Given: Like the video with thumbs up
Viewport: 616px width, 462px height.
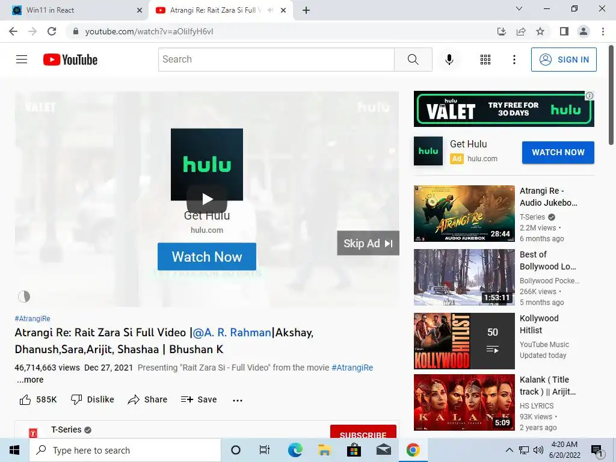Looking at the screenshot, I should coord(38,399).
